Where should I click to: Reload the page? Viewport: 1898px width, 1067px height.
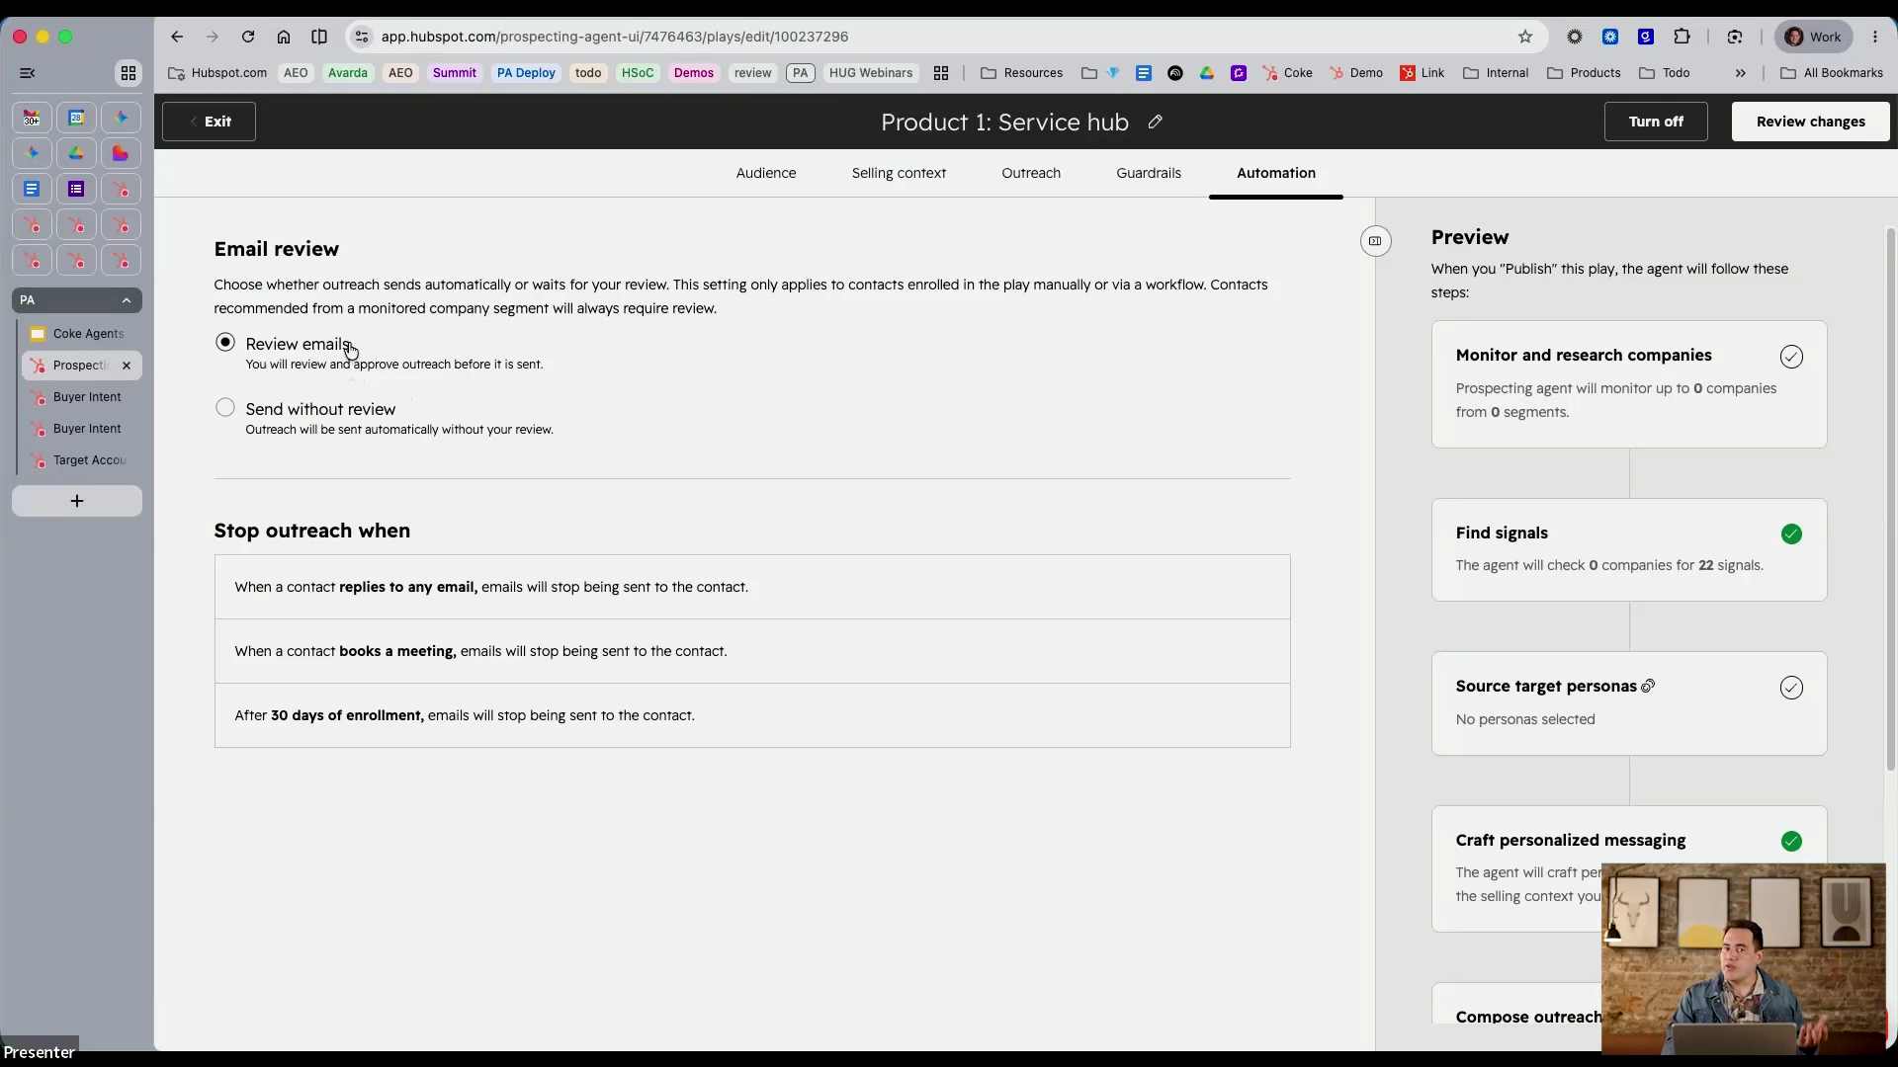tap(248, 37)
